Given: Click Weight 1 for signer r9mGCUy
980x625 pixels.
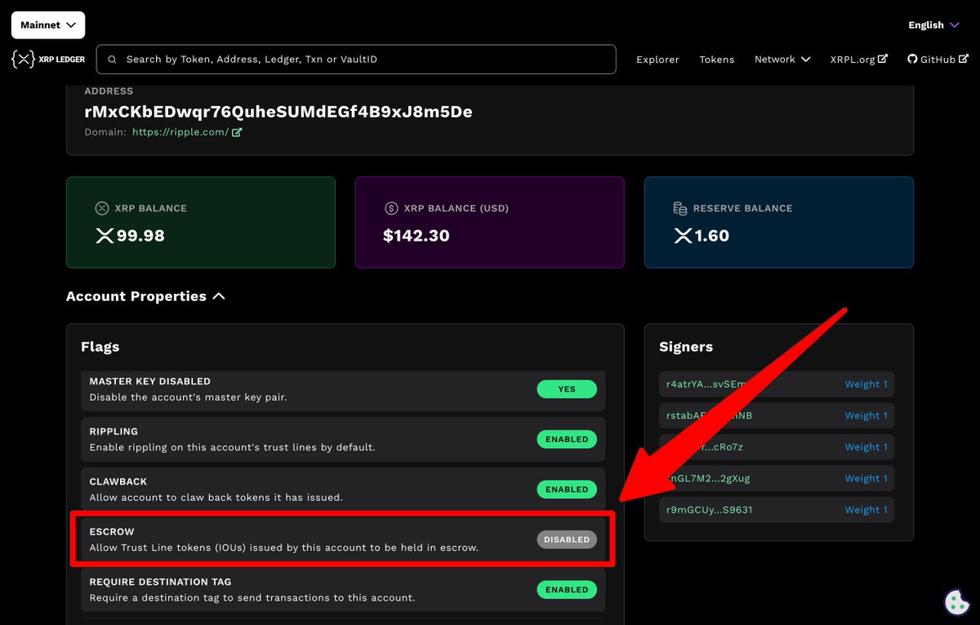Looking at the screenshot, I should 866,510.
